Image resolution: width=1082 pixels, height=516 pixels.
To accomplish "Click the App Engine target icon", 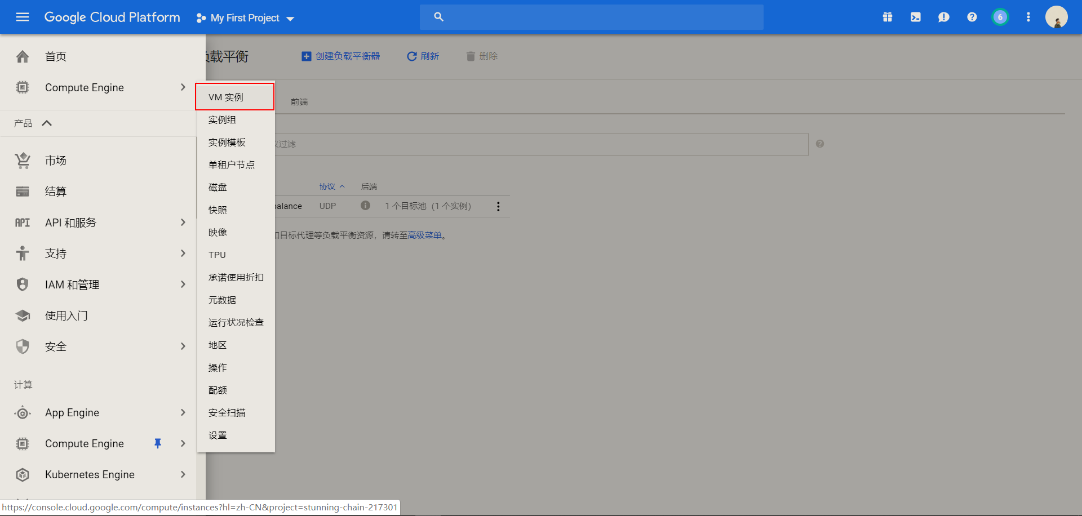I will tap(23, 413).
